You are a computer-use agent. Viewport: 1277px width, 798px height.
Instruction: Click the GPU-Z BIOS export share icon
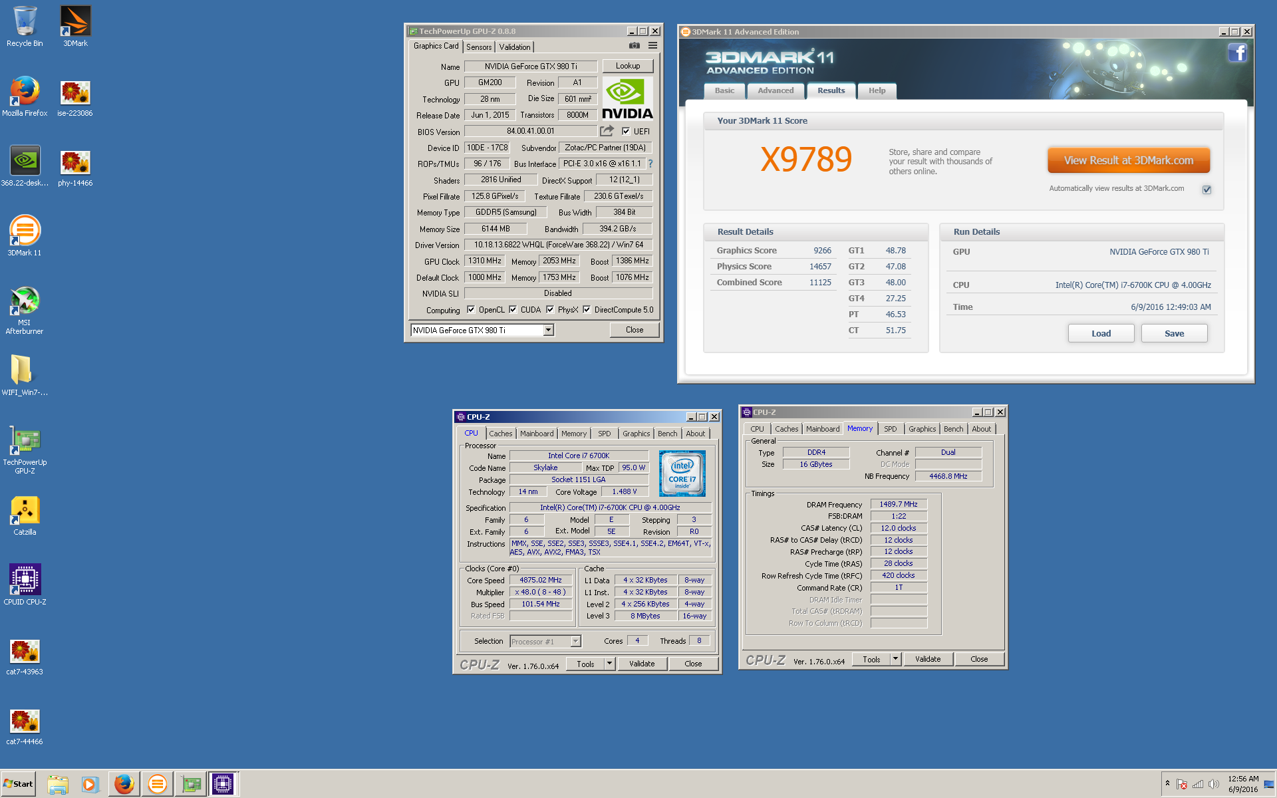coord(607,131)
